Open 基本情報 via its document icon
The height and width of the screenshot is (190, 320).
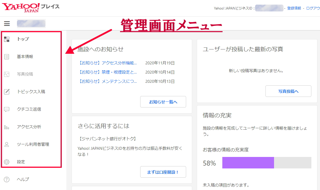click(x=7, y=57)
